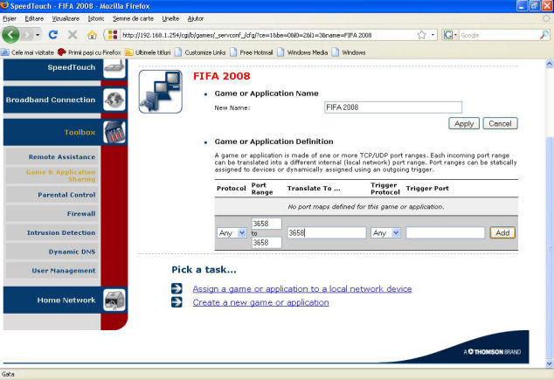Image resolution: width=554 pixels, height=380 pixels.
Task: Click the empty Trigger Port field
Action: click(x=445, y=232)
